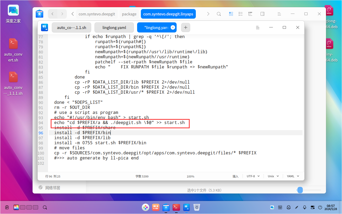Open the 深度之家 desktop shortcut
The image size is (342, 214).
coord(13,14)
